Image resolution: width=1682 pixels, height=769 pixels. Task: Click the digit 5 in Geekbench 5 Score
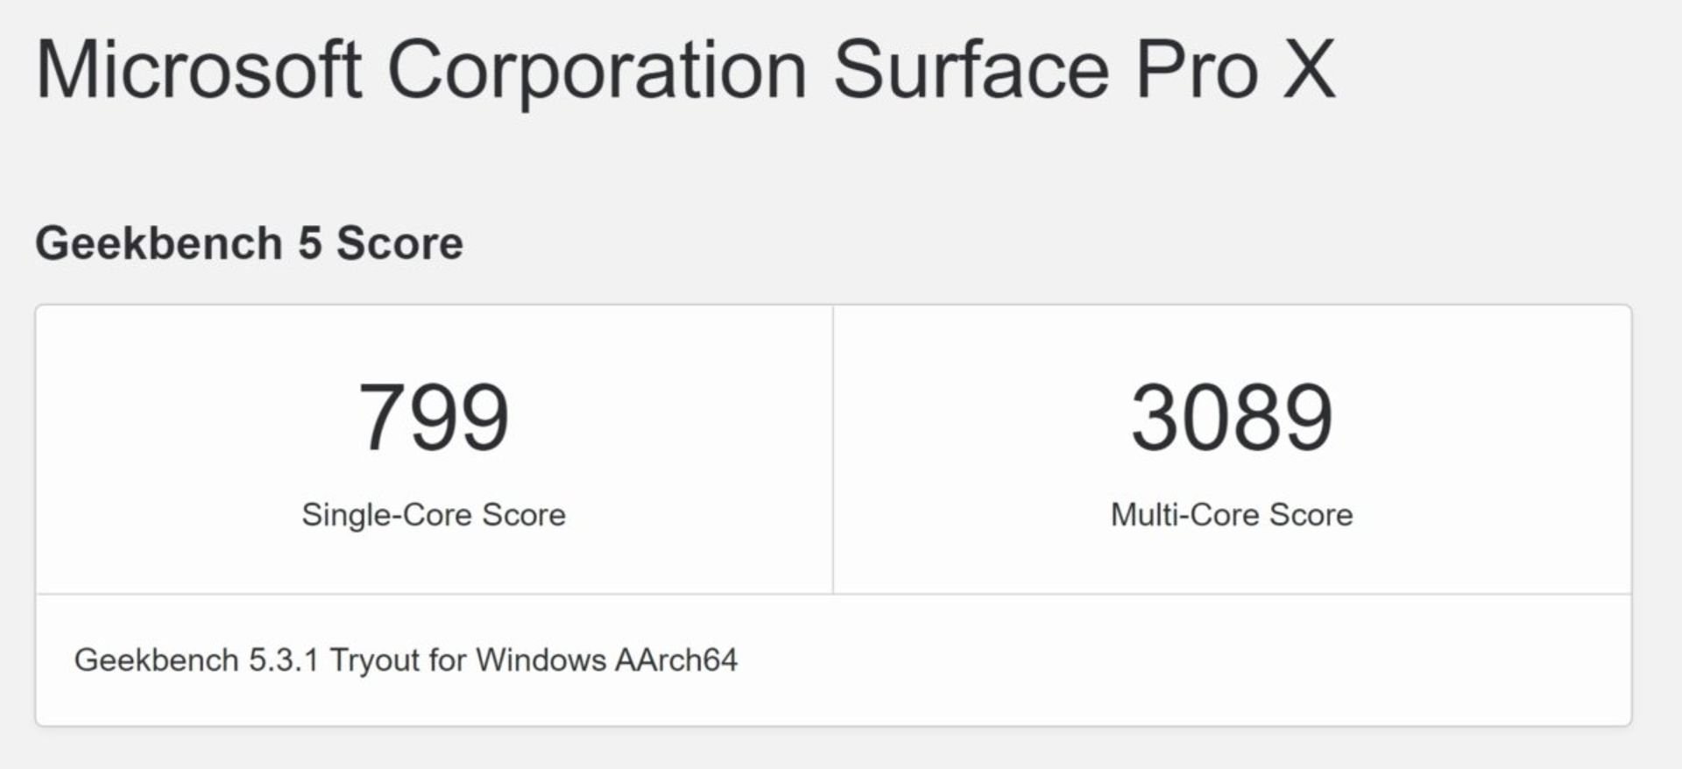pos(309,243)
